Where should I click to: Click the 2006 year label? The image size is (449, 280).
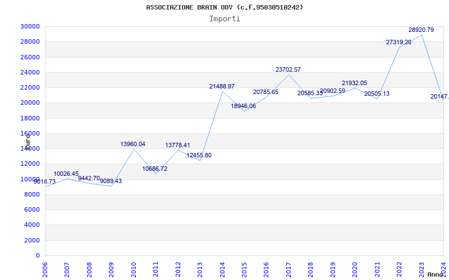(x=45, y=269)
